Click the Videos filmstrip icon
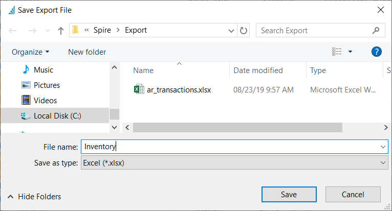This screenshot has height=211, width=392. [26, 100]
